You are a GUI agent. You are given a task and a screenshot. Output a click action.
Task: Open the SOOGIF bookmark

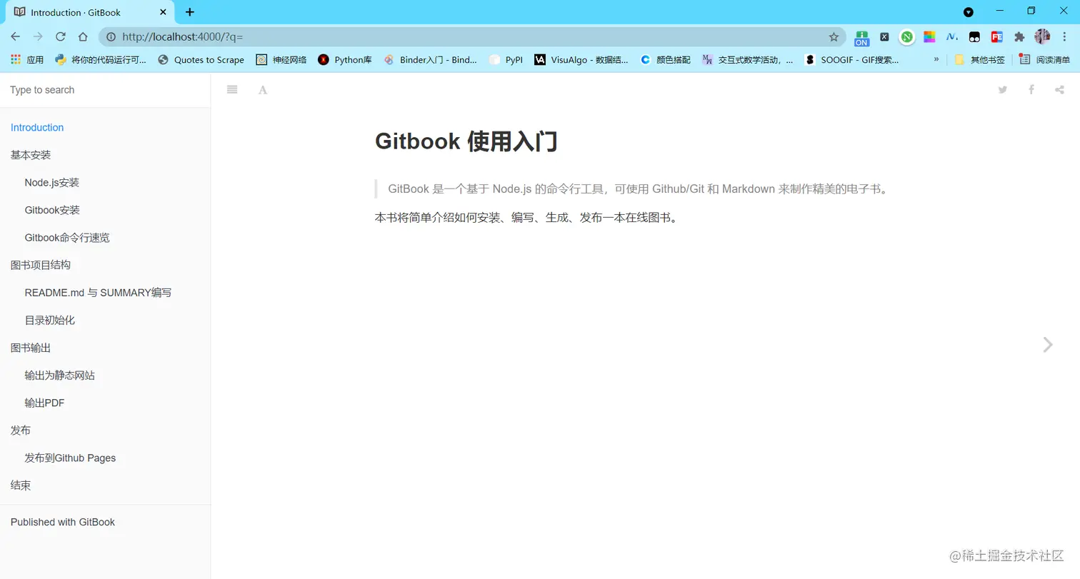click(851, 60)
